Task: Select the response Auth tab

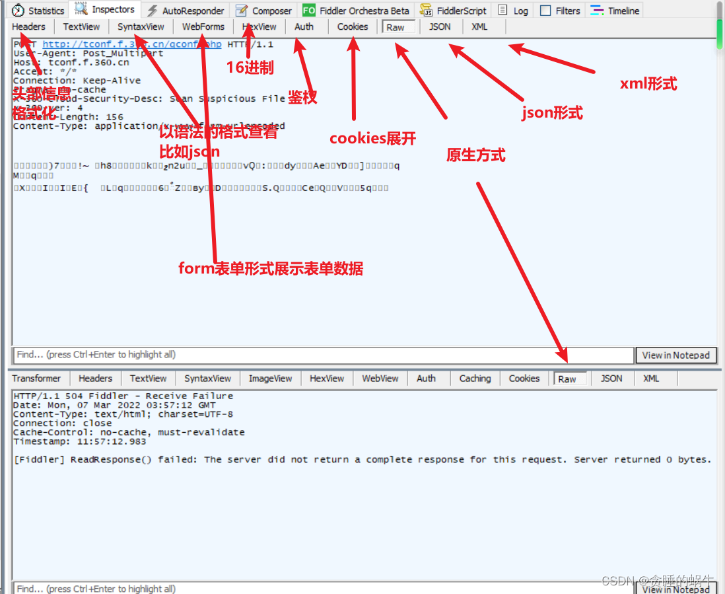Action: click(x=426, y=379)
